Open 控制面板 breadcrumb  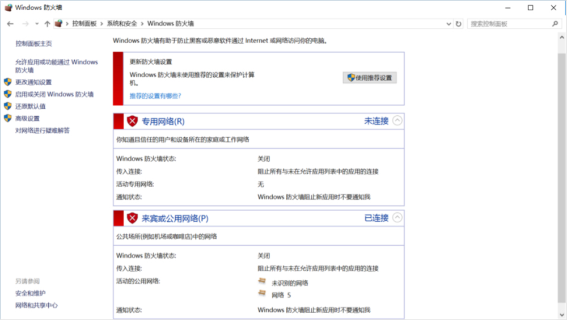[84, 23]
